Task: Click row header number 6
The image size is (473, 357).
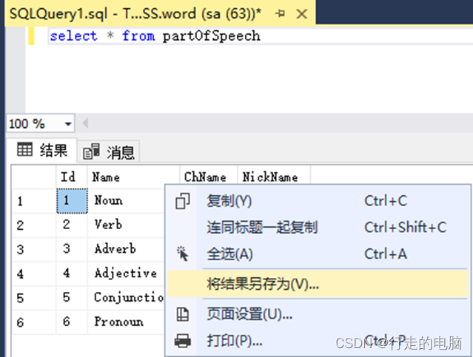Action: (34, 322)
